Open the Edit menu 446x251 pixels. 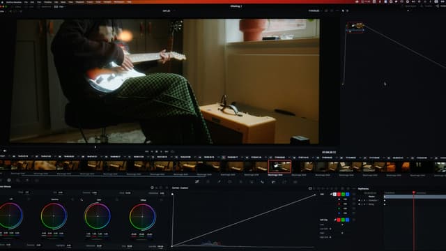tap(32, 1)
